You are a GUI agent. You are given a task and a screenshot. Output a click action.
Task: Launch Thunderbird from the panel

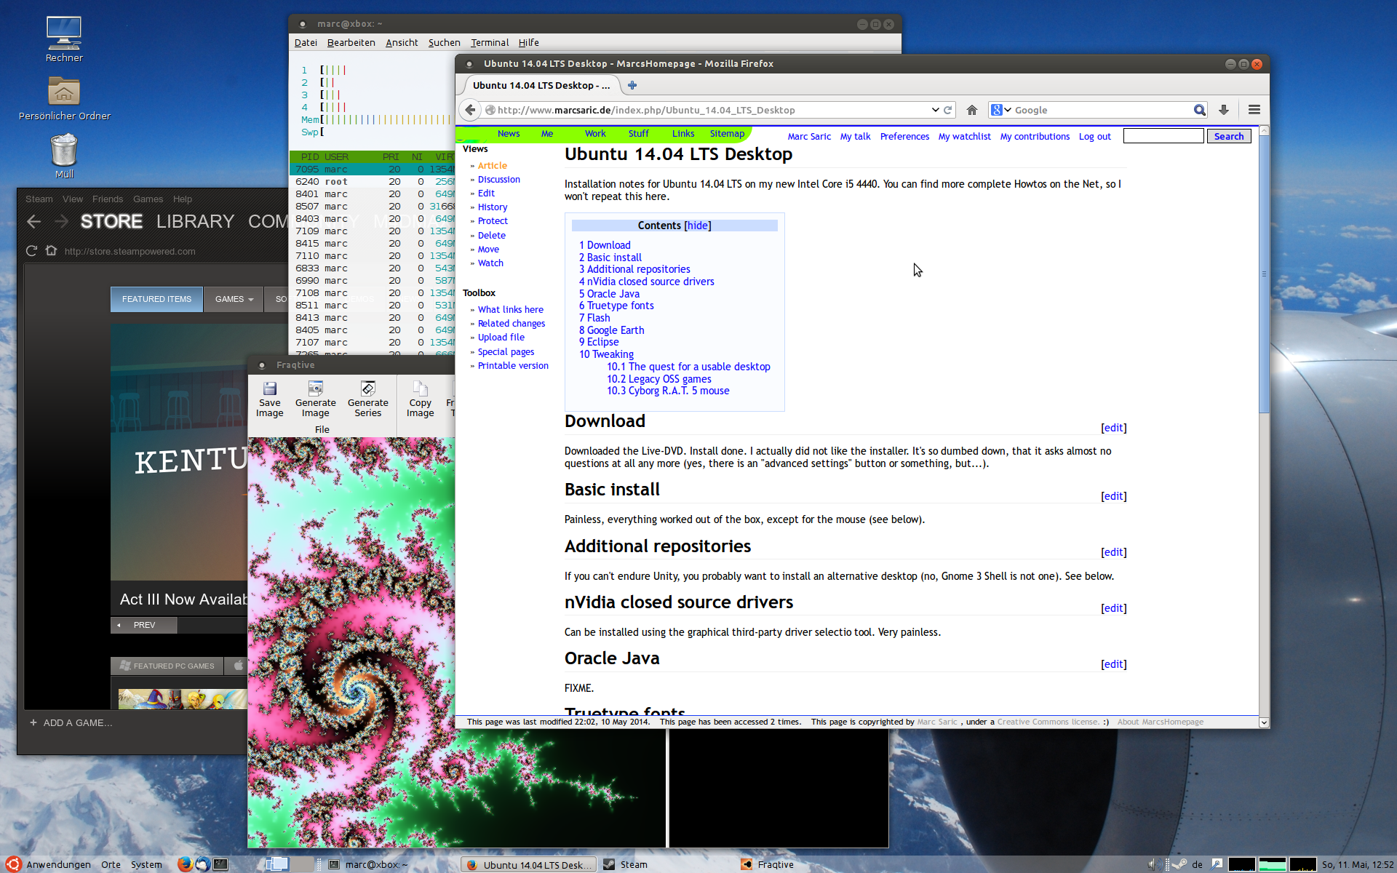[202, 864]
